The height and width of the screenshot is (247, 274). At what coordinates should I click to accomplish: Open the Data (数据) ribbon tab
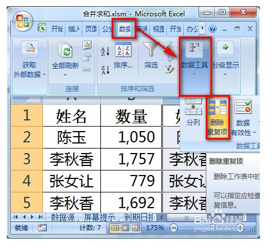pos(125,29)
